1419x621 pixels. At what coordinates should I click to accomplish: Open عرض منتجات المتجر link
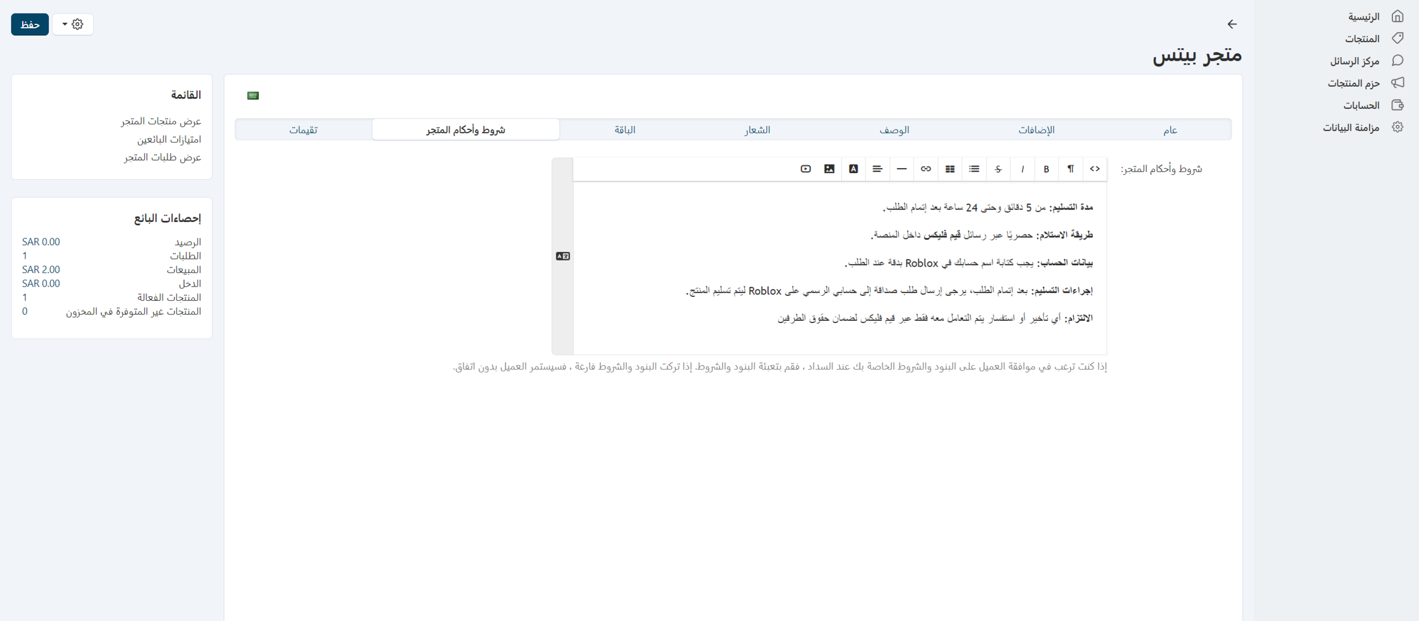click(161, 121)
